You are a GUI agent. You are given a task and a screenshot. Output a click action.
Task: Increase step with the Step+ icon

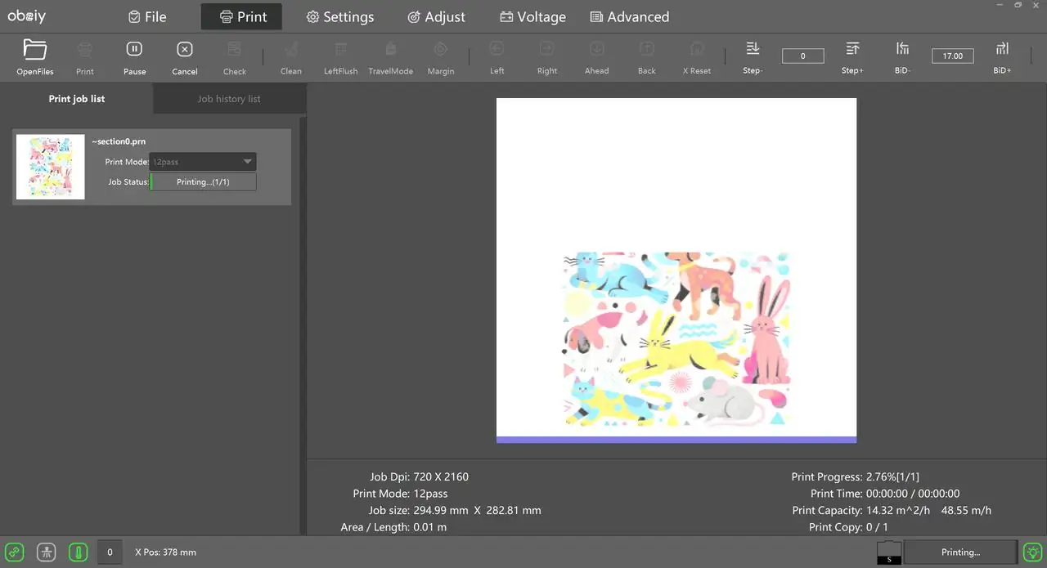tap(852, 56)
